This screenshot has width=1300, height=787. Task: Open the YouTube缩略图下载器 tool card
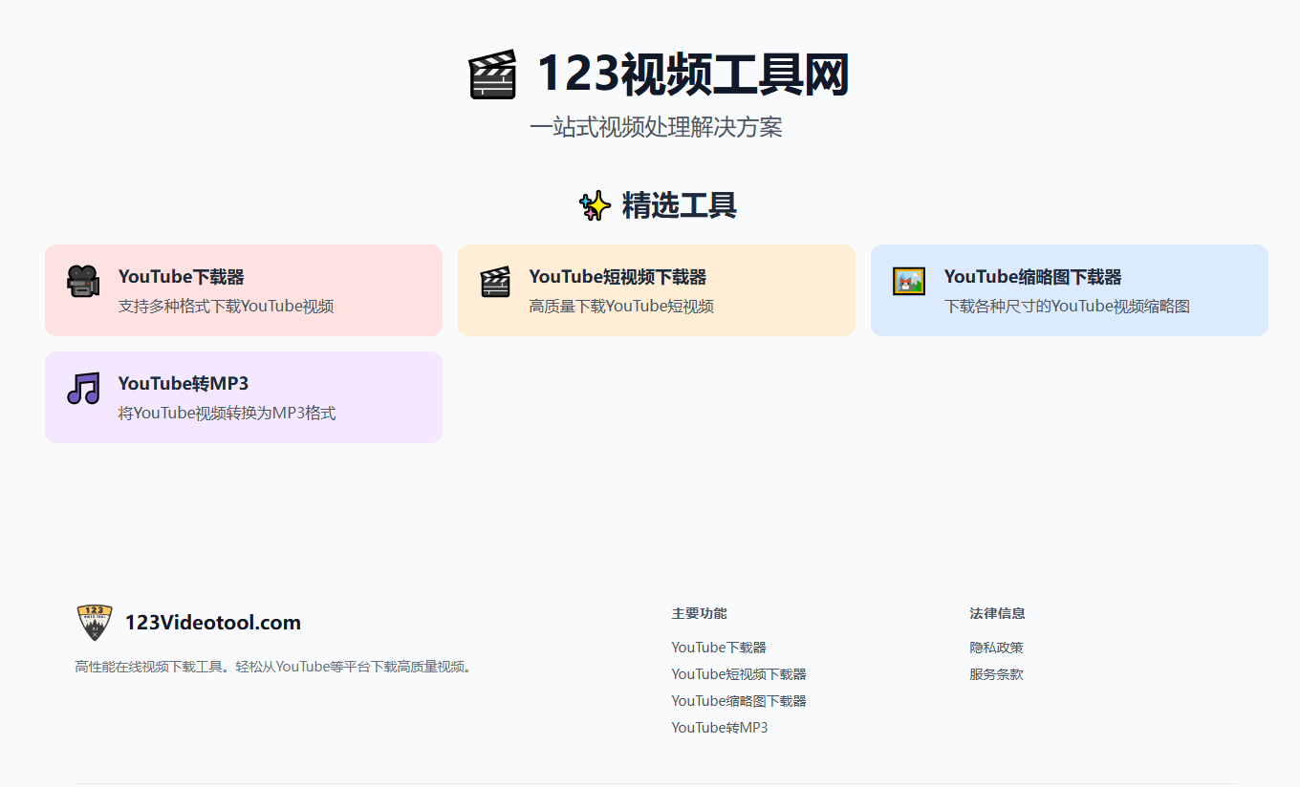[x=1069, y=289]
